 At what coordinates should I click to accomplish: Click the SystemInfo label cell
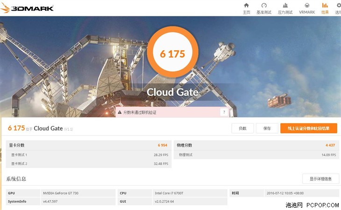[23, 201]
